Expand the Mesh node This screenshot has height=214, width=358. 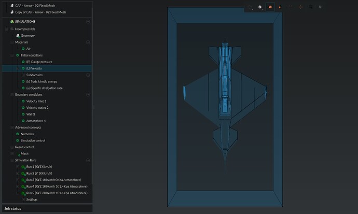(x=12, y=153)
